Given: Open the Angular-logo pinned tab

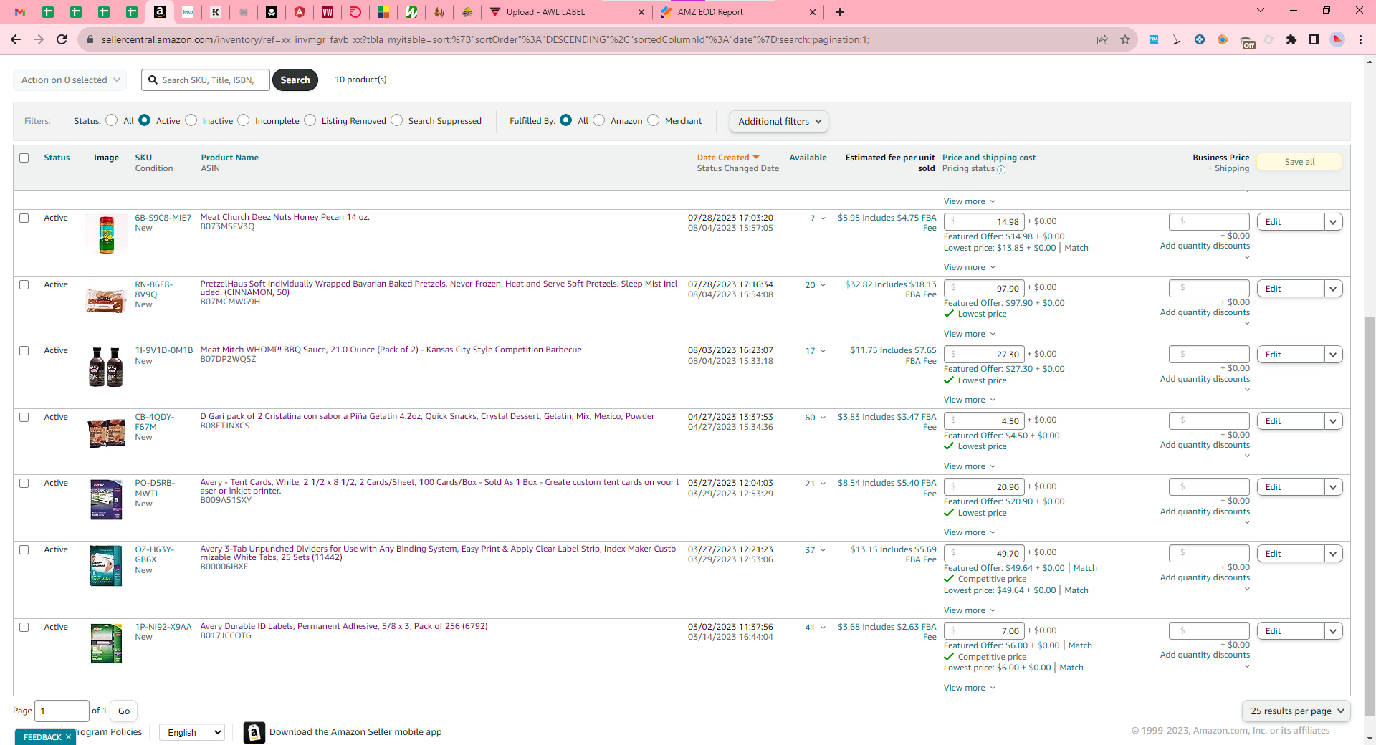Looking at the screenshot, I should pyautogui.click(x=300, y=12).
